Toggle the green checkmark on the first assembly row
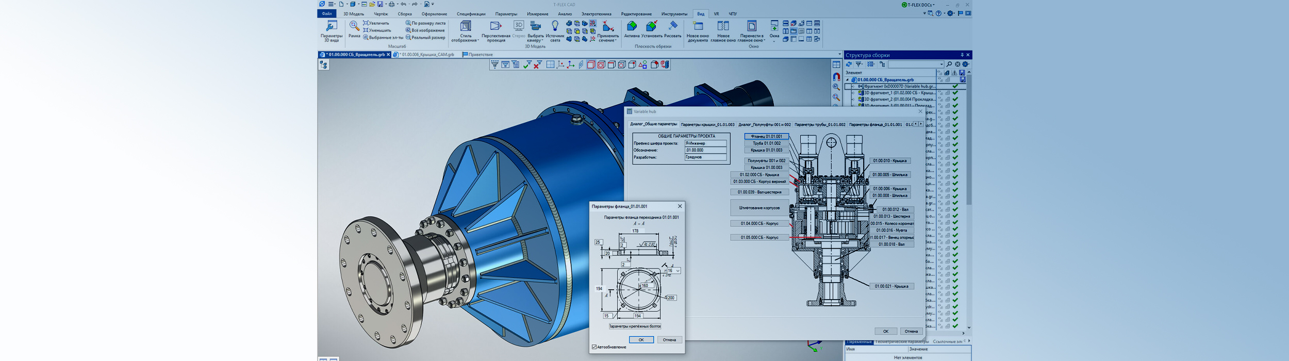 955,86
